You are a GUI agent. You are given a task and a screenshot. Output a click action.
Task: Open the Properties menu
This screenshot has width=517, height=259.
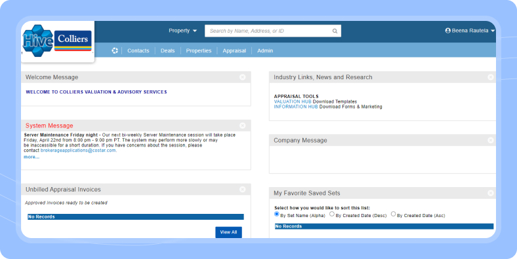(x=199, y=50)
